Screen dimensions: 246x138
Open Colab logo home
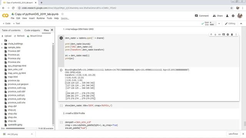[5, 15]
